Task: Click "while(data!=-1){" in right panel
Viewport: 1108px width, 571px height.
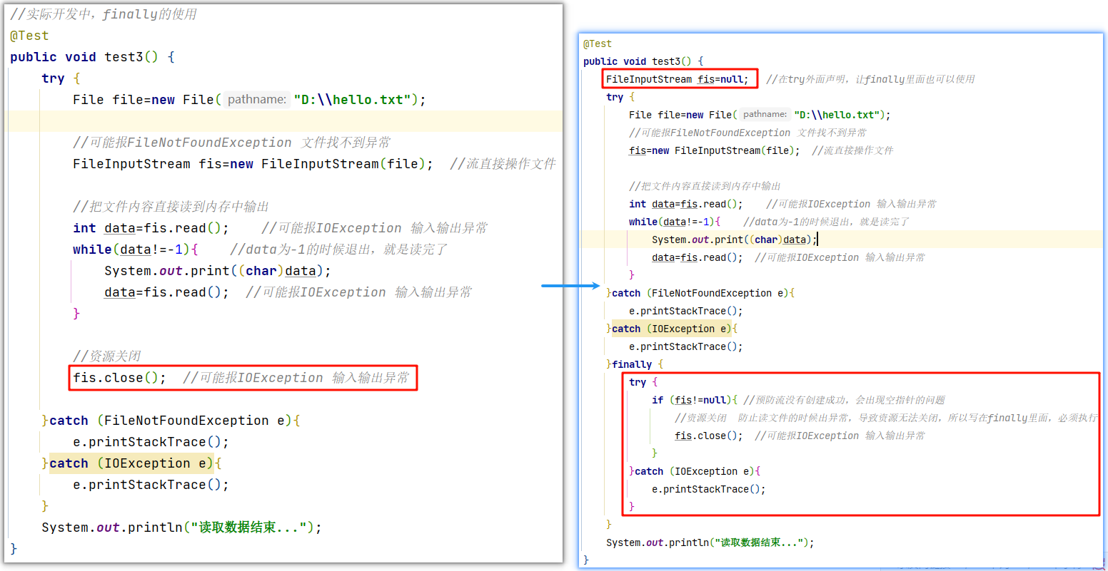Action: coord(675,222)
